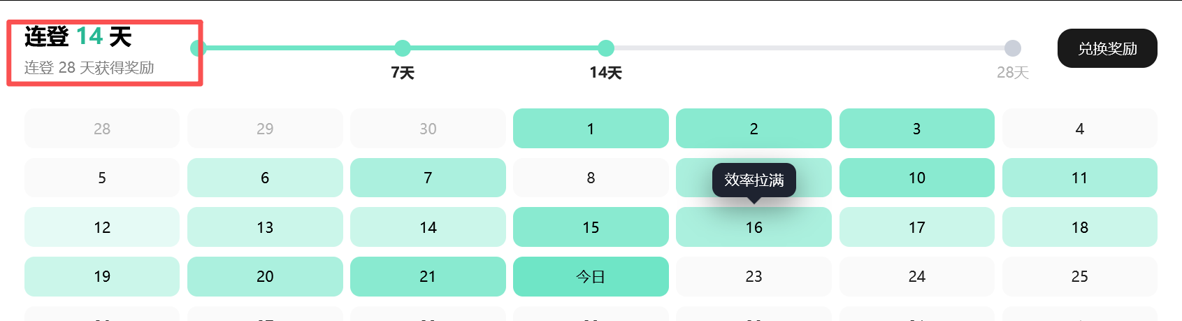The image size is (1182, 321).
Task: Select calendar day 1
Action: click(591, 129)
